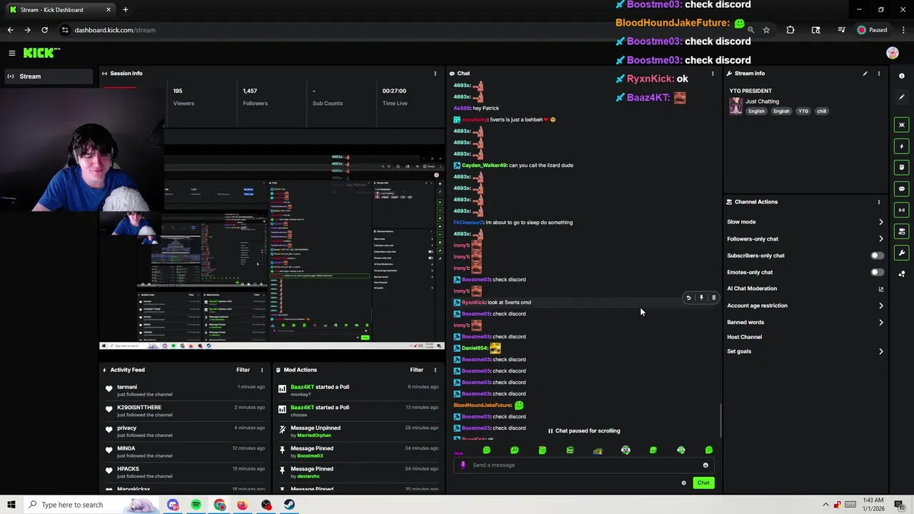The width and height of the screenshot is (914, 514).
Task: Delete the hovered RyxnKick message
Action: pos(713,298)
